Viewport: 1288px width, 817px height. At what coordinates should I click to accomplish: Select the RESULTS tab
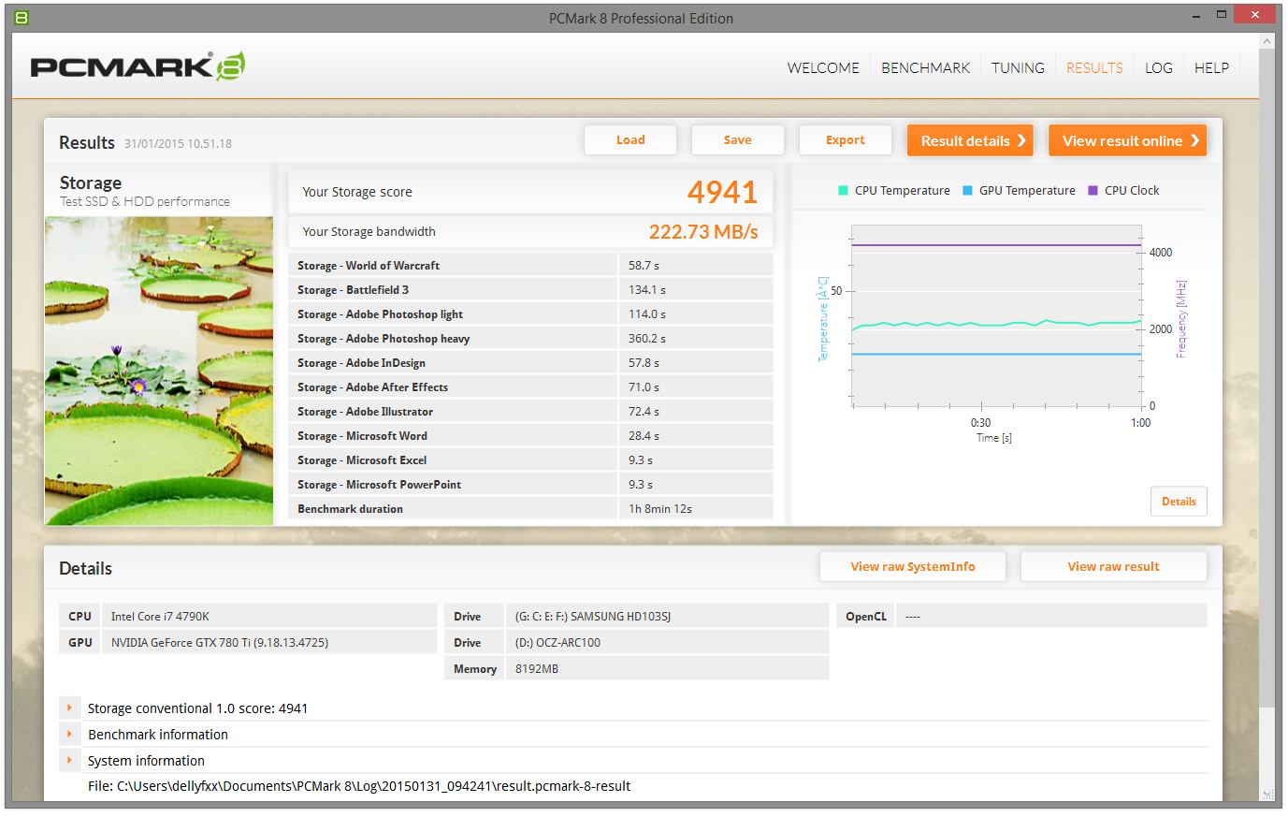pyautogui.click(x=1094, y=68)
